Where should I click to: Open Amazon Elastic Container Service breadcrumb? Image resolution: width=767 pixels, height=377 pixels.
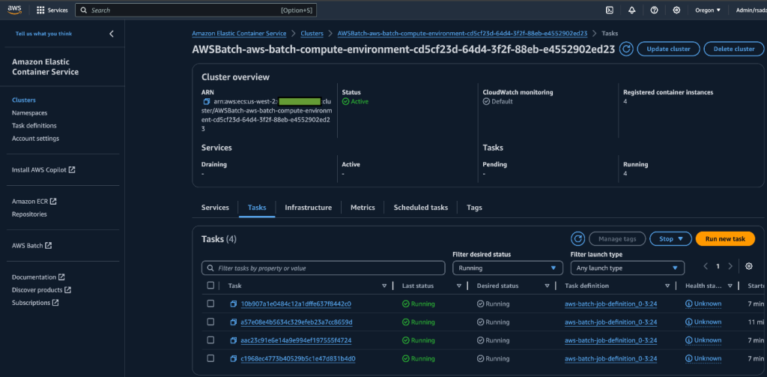pos(239,33)
